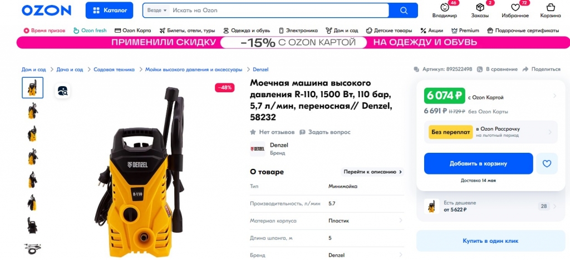Screen dimensions: 570x260
Task: Click Поделиться share icon
Action: (525, 69)
